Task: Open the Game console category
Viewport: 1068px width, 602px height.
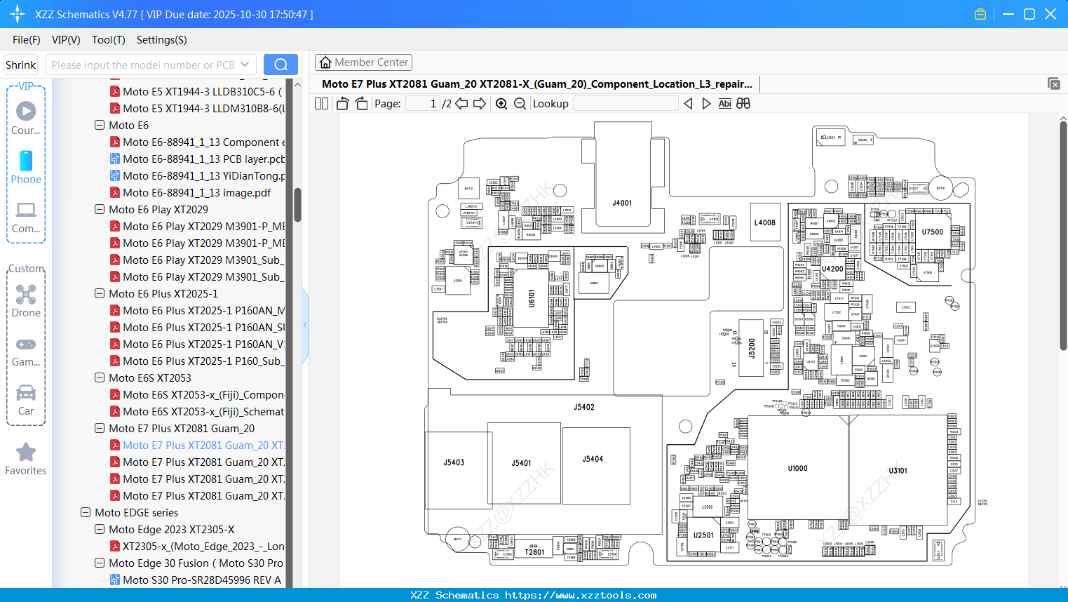Action: tap(26, 351)
